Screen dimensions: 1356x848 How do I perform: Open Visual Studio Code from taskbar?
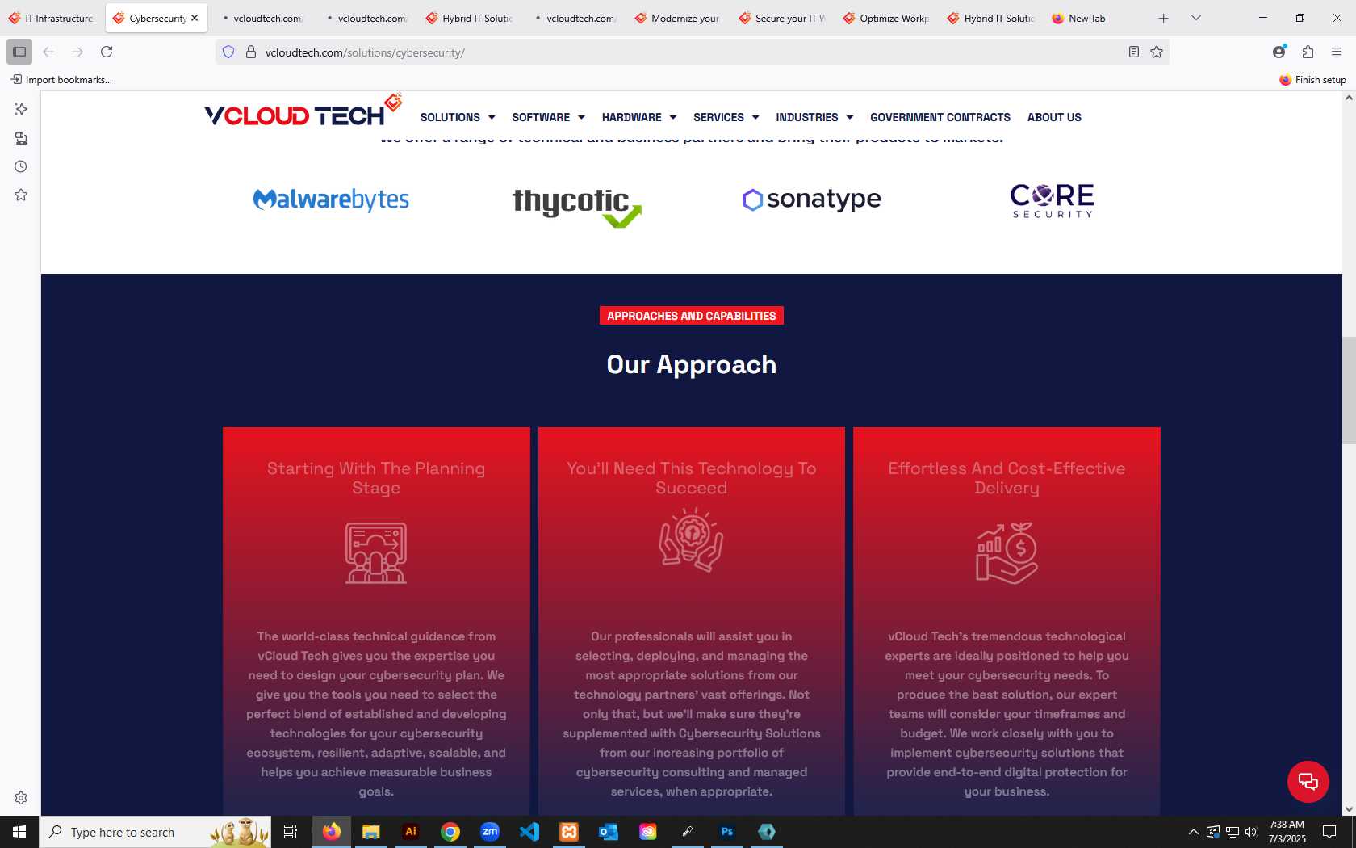click(529, 832)
